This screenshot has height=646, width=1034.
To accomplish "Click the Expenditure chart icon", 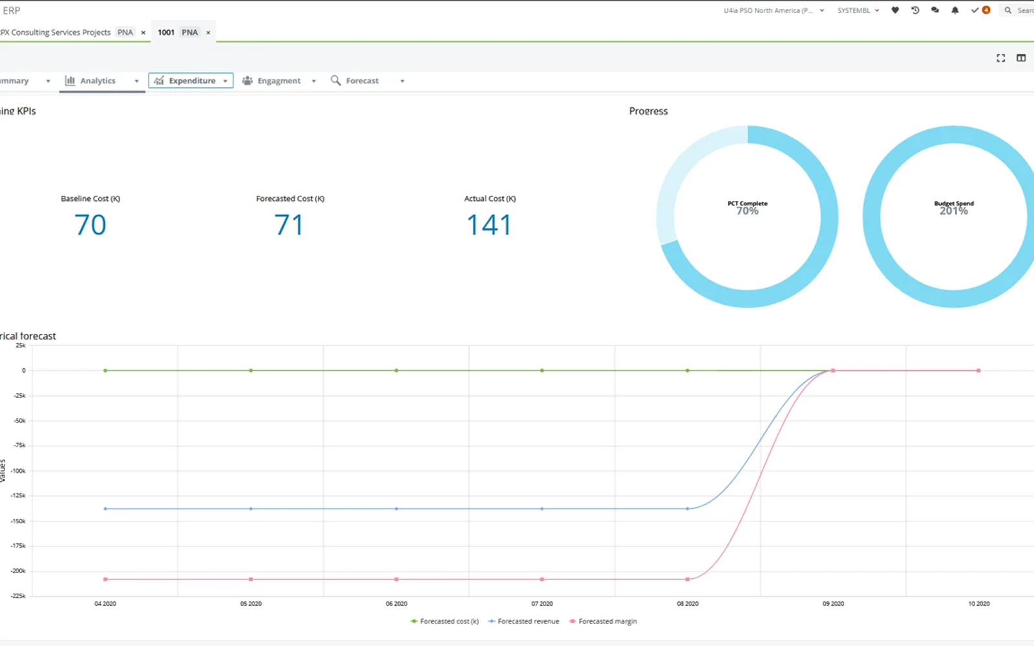I will coord(159,81).
